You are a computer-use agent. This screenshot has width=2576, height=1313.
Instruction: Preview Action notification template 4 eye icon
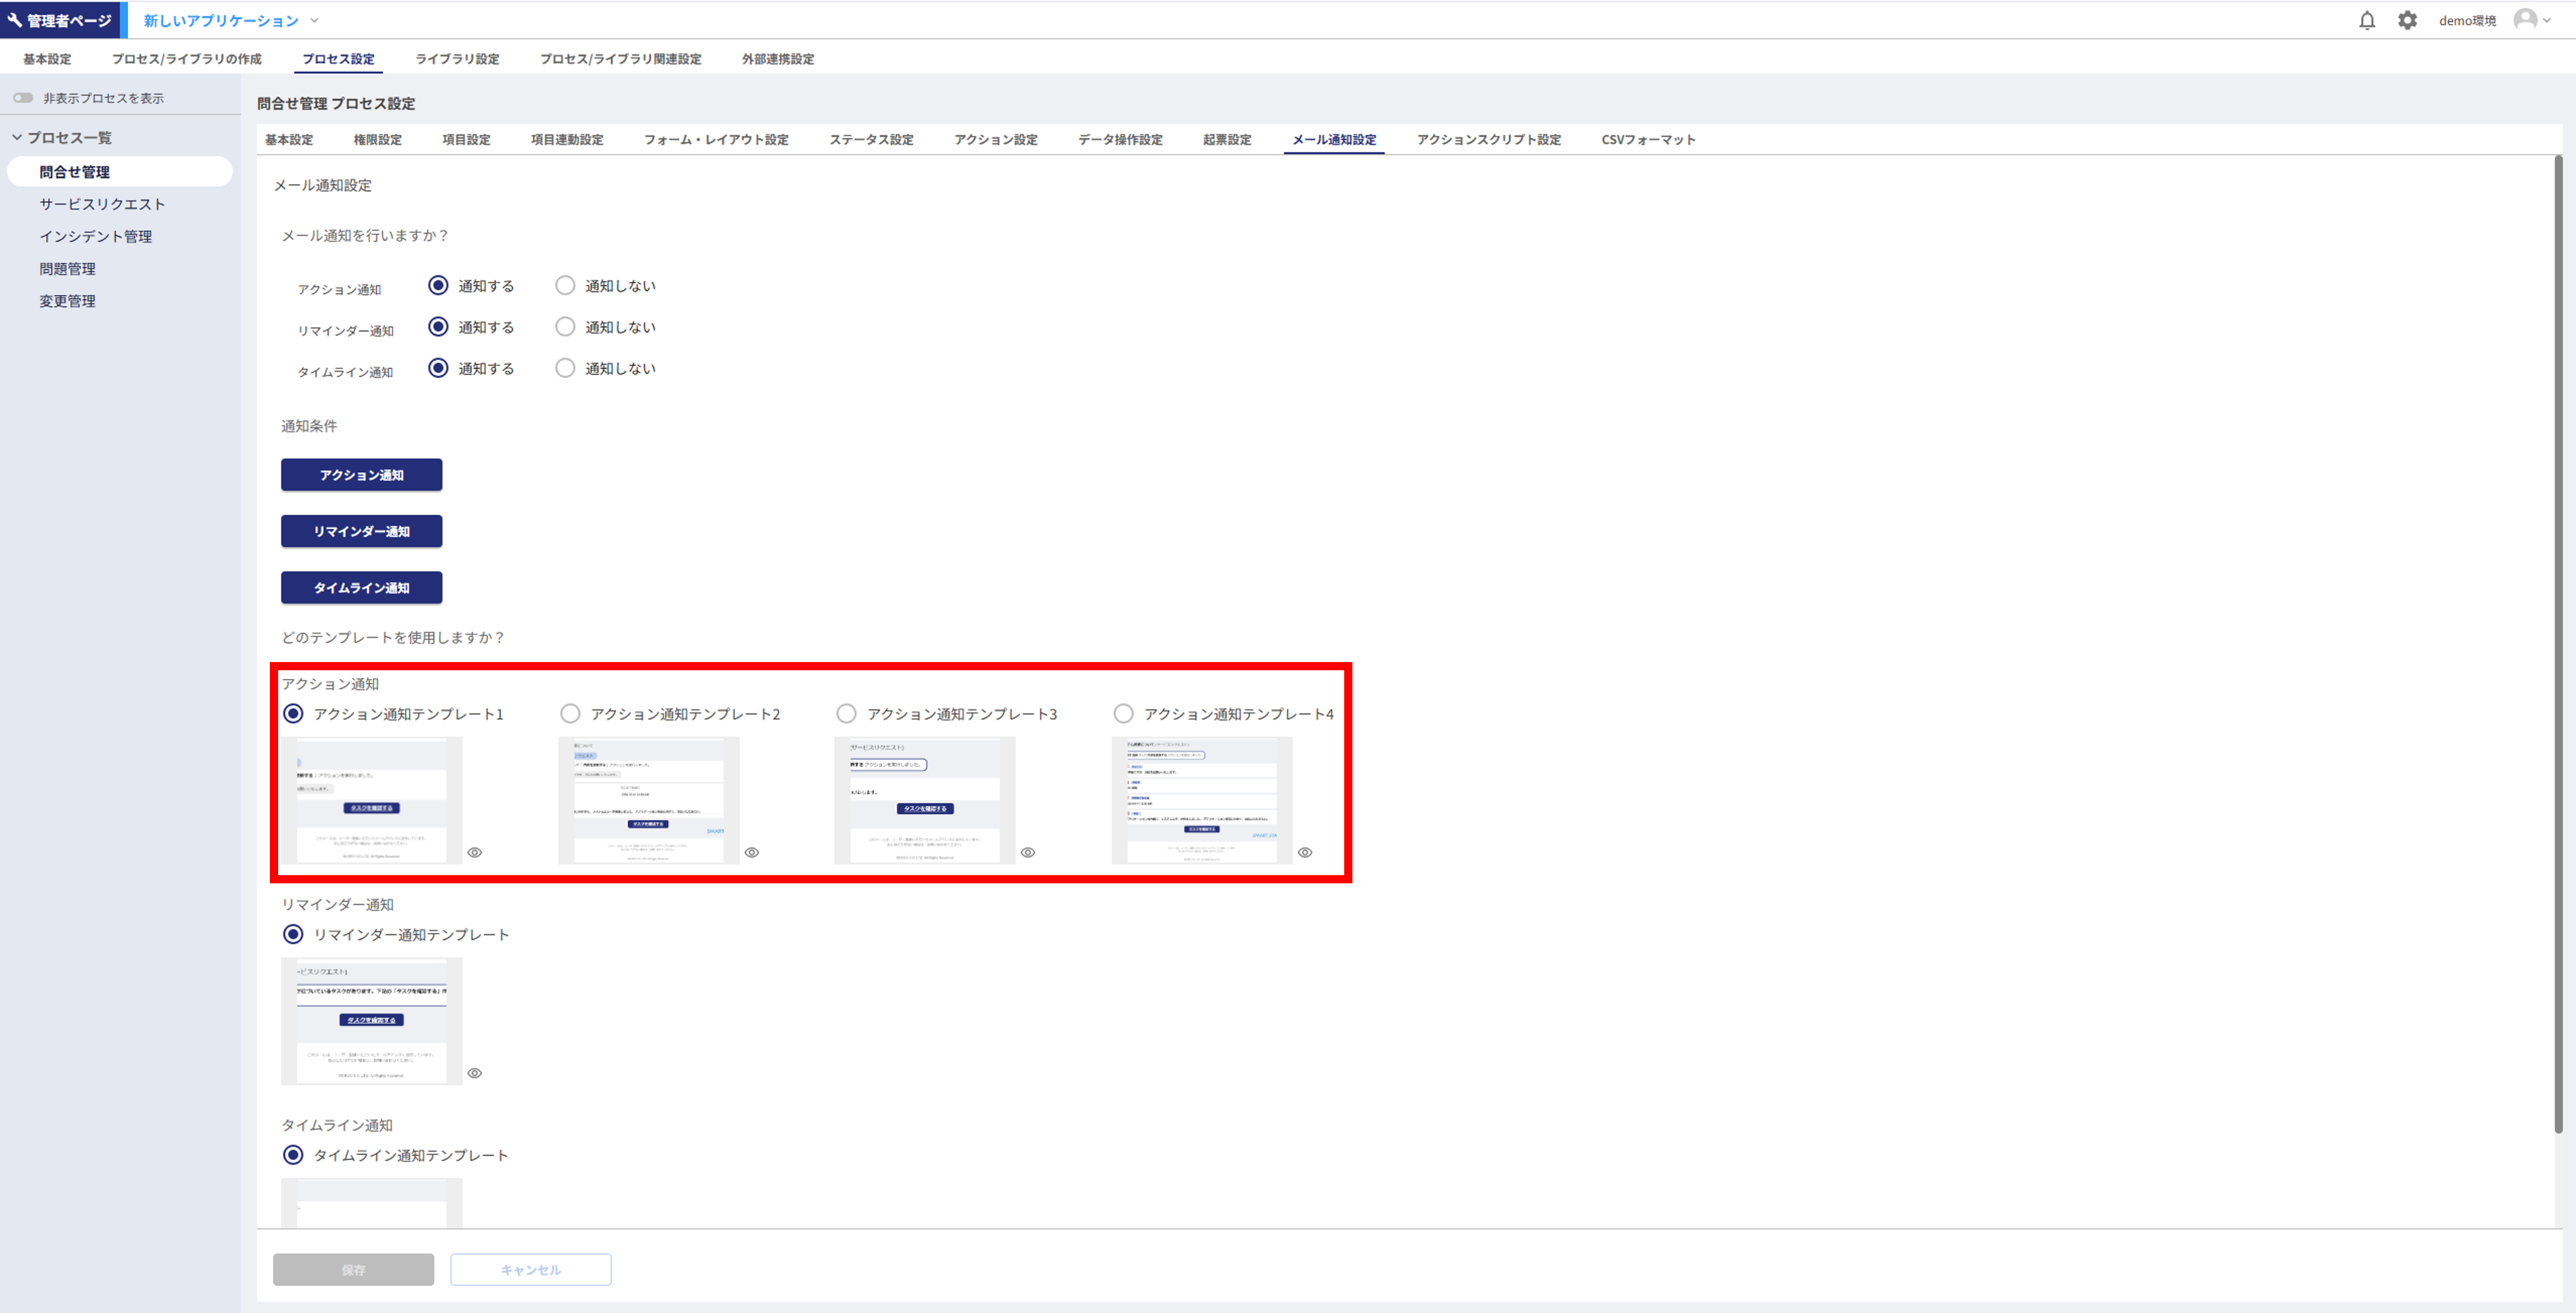pyautogui.click(x=1305, y=852)
